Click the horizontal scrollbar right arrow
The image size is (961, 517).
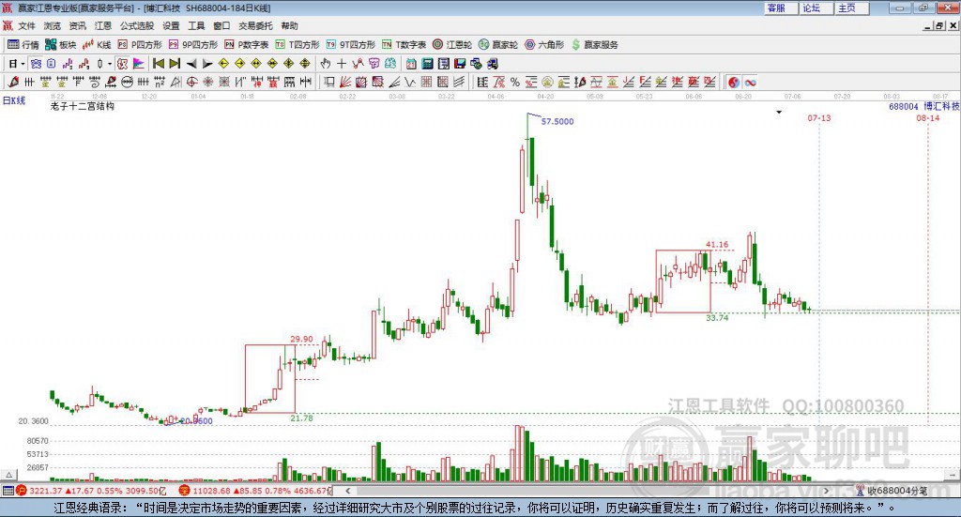(x=826, y=491)
